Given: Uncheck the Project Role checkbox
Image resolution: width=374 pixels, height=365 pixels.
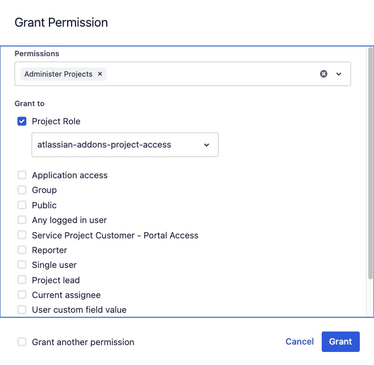Looking at the screenshot, I should (x=22, y=121).
